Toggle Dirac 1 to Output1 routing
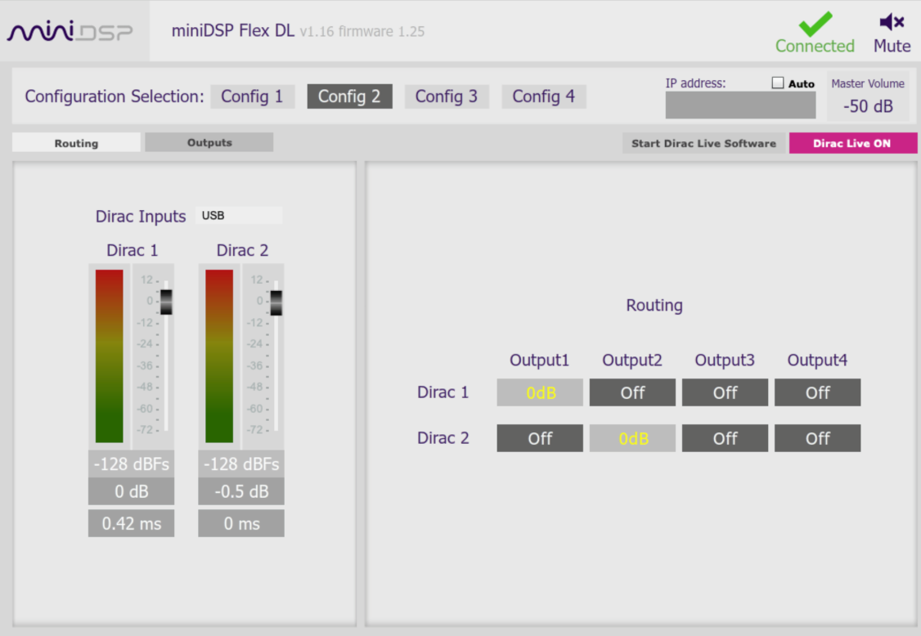The width and height of the screenshot is (921, 636). (540, 392)
